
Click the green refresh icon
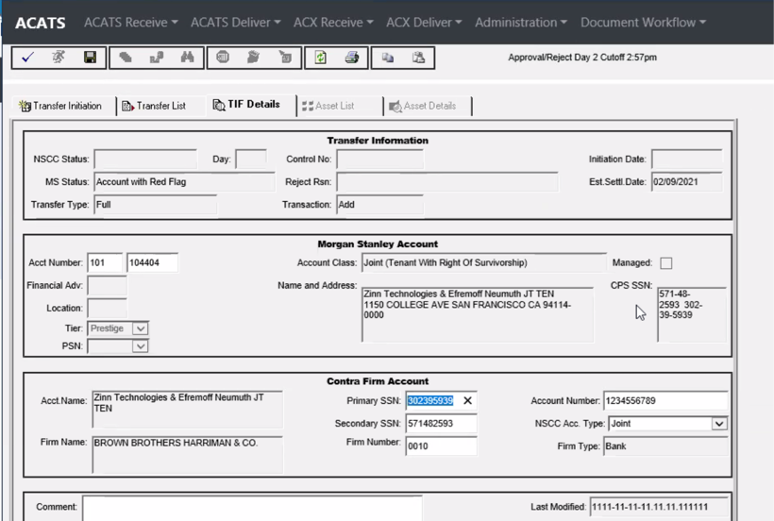[320, 58]
